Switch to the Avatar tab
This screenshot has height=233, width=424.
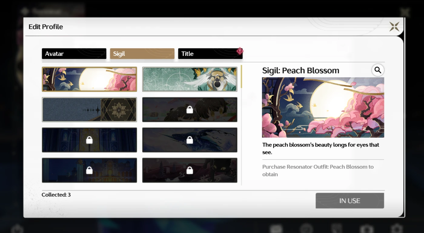[x=74, y=53]
